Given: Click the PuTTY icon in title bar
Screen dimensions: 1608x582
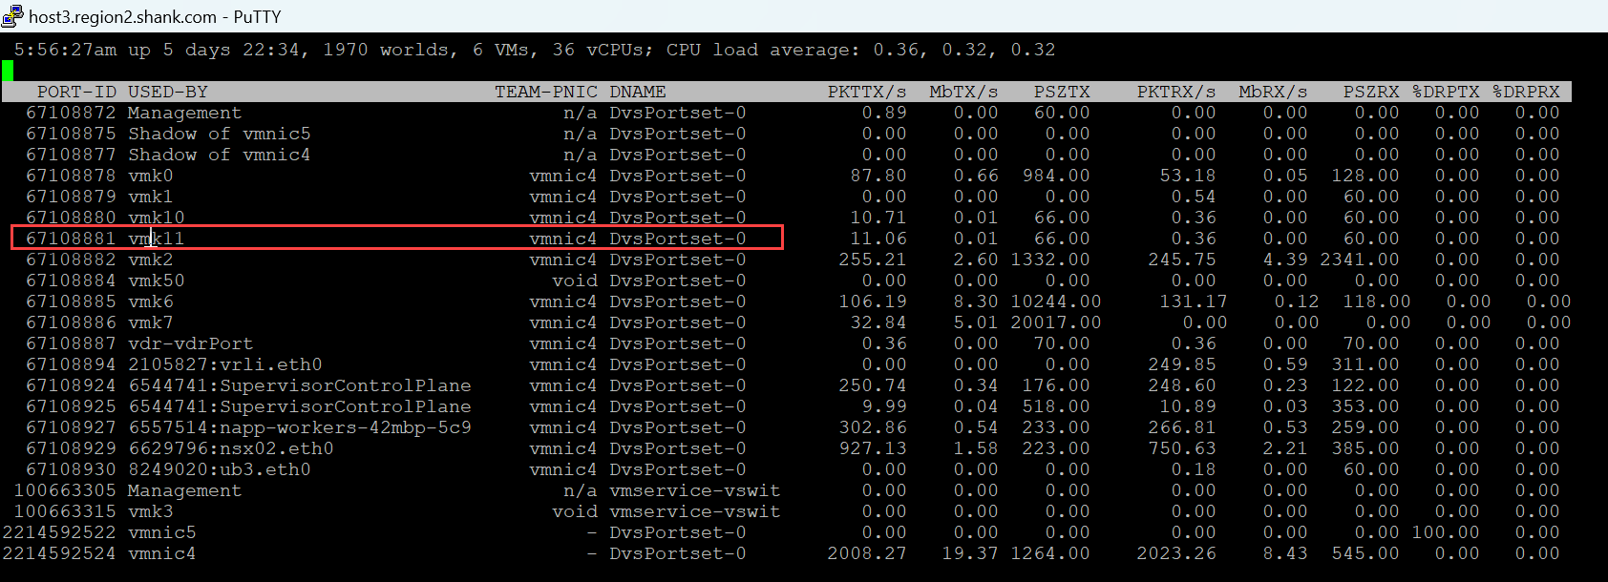Looking at the screenshot, I should [x=12, y=15].
